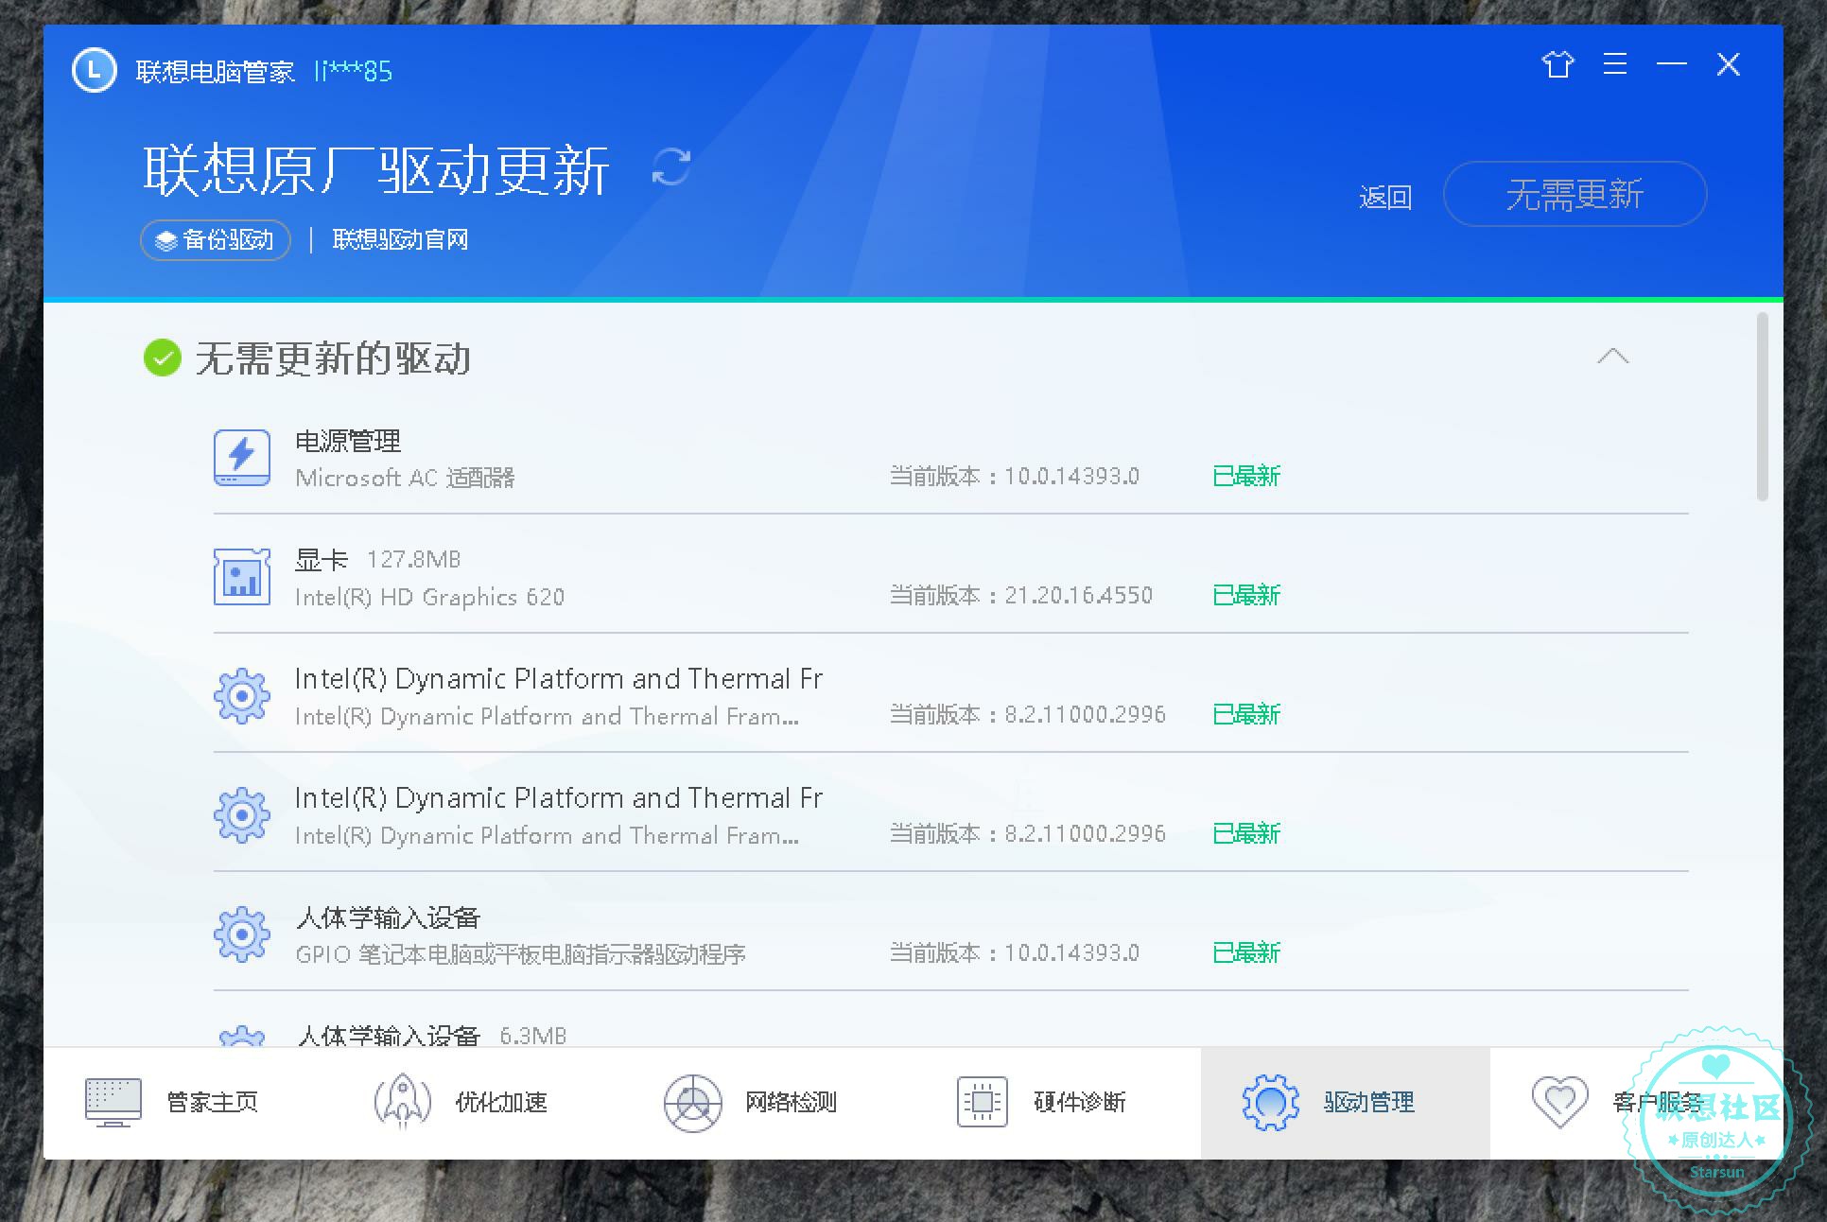Click the 网络检测 radar icon
The height and width of the screenshot is (1222, 1827).
coord(693,1103)
